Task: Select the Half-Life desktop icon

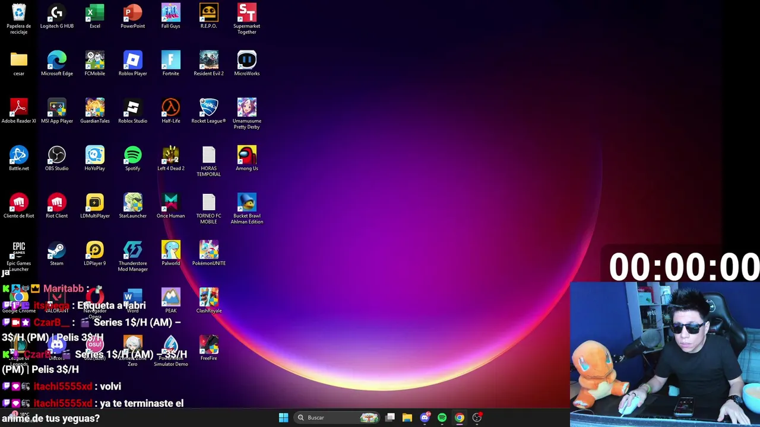Action: pyautogui.click(x=171, y=111)
